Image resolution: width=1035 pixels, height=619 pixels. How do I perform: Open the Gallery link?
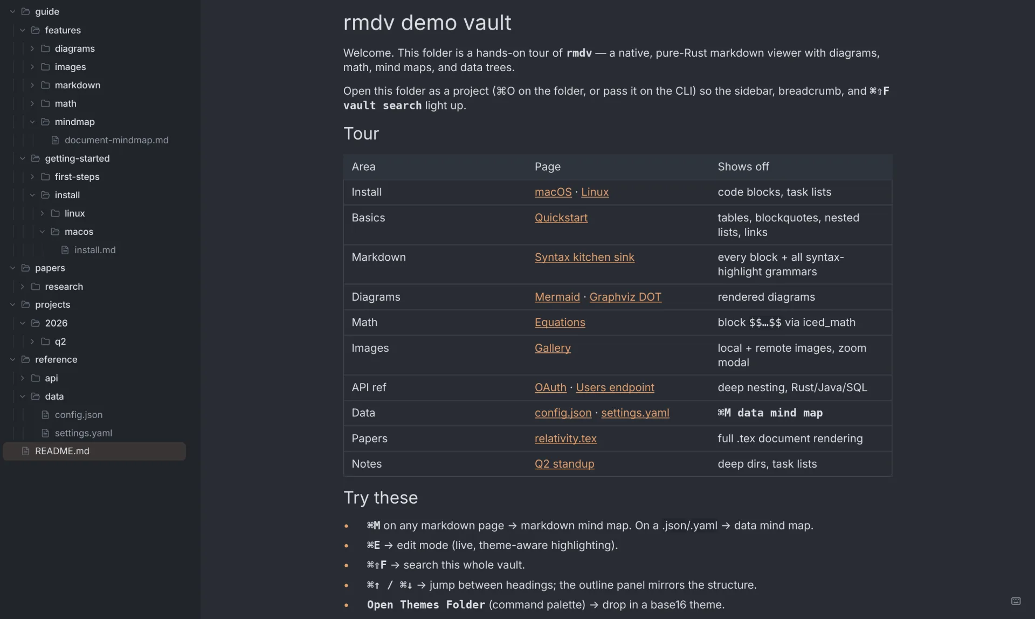(553, 349)
